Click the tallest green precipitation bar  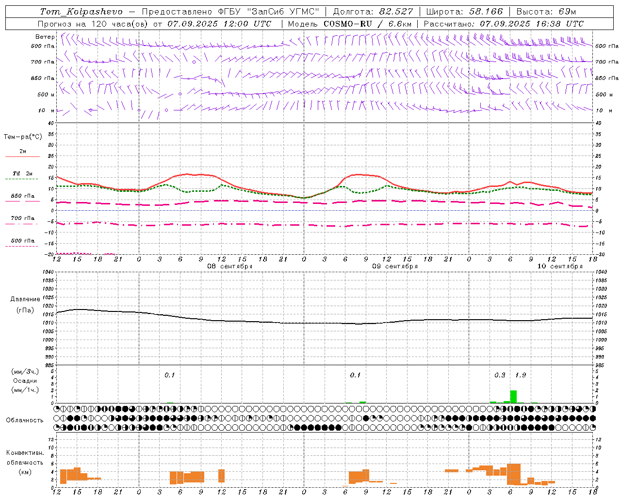click(513, 396)
